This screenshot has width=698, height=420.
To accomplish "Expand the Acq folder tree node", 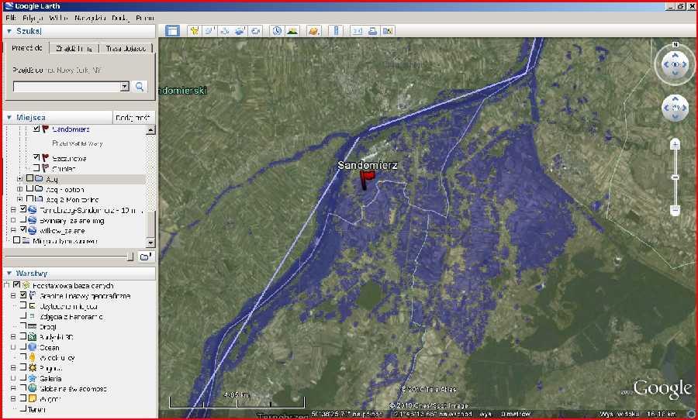I will [x=19, y=179].
